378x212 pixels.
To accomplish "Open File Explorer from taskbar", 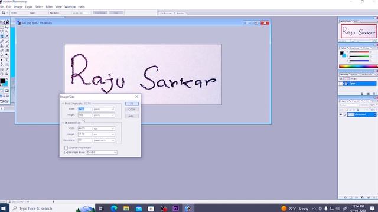I will (126, 208).
